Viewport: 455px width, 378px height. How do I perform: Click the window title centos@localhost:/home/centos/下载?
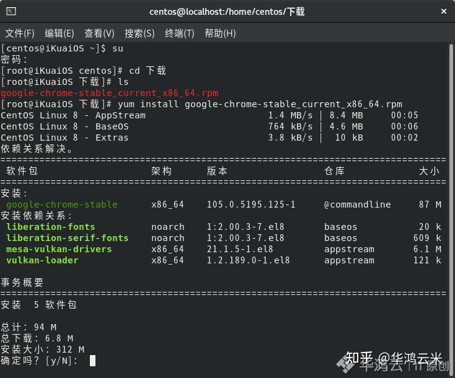tap(227, 12)
